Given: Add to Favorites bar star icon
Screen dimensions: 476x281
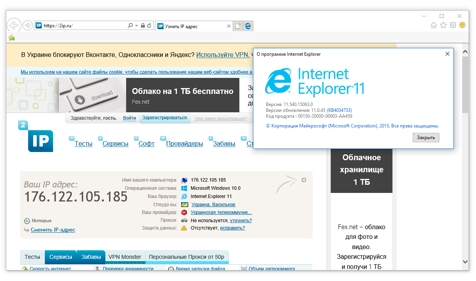Looking at the screenshot, I should click(x=12, y=38).
